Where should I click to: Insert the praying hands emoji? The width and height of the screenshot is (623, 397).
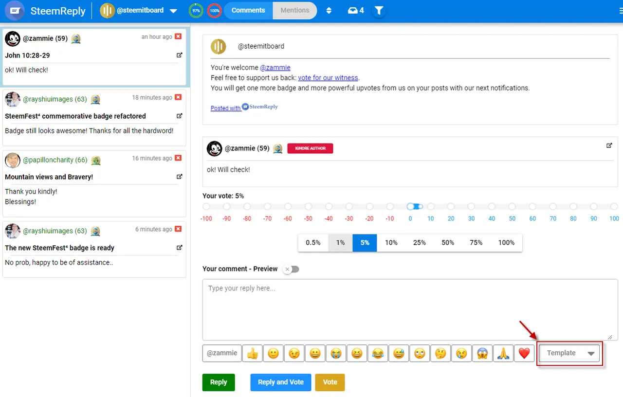click(x=503, y=353)
